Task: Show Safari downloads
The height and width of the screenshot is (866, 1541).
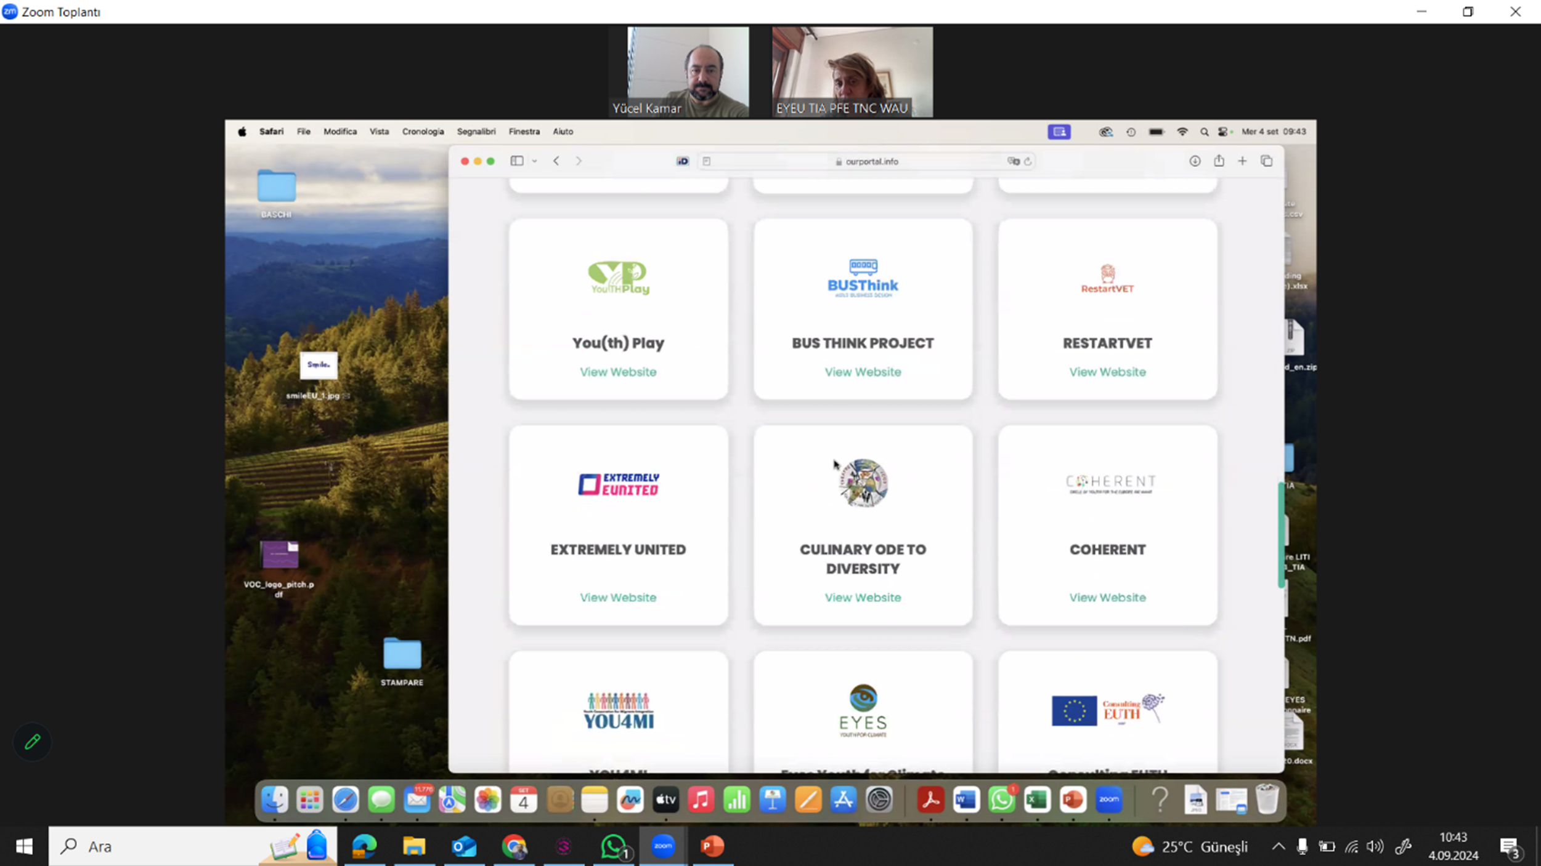Action: [x=1194, y=161]
